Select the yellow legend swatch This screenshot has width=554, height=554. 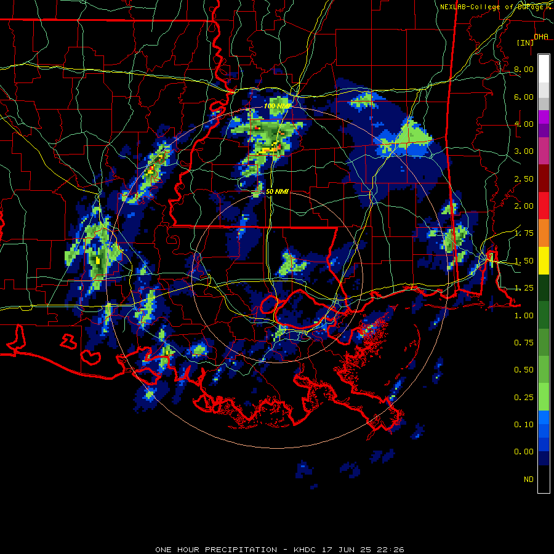click(544, 261)
